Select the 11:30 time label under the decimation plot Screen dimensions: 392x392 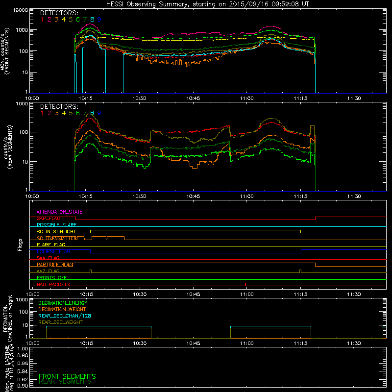(x=354, y=343)
